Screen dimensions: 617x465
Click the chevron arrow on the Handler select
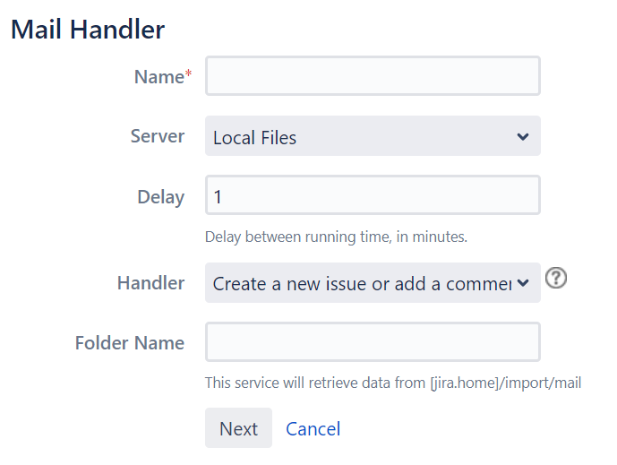pyautogui.click(x=523, y=284)
